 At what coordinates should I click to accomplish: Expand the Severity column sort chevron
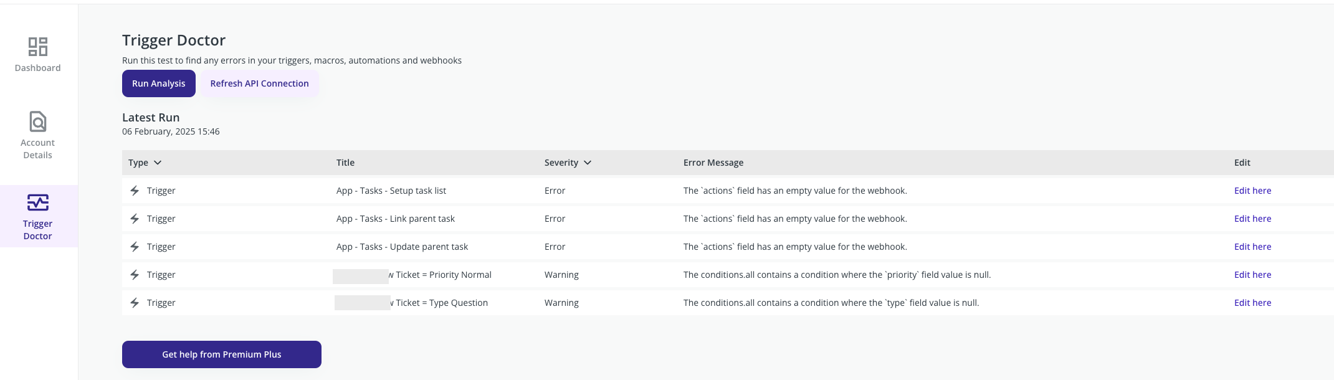(588, 163)
